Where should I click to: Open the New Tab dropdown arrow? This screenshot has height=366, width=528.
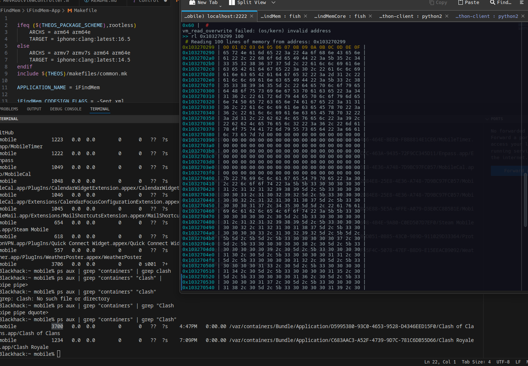point(220,6)
